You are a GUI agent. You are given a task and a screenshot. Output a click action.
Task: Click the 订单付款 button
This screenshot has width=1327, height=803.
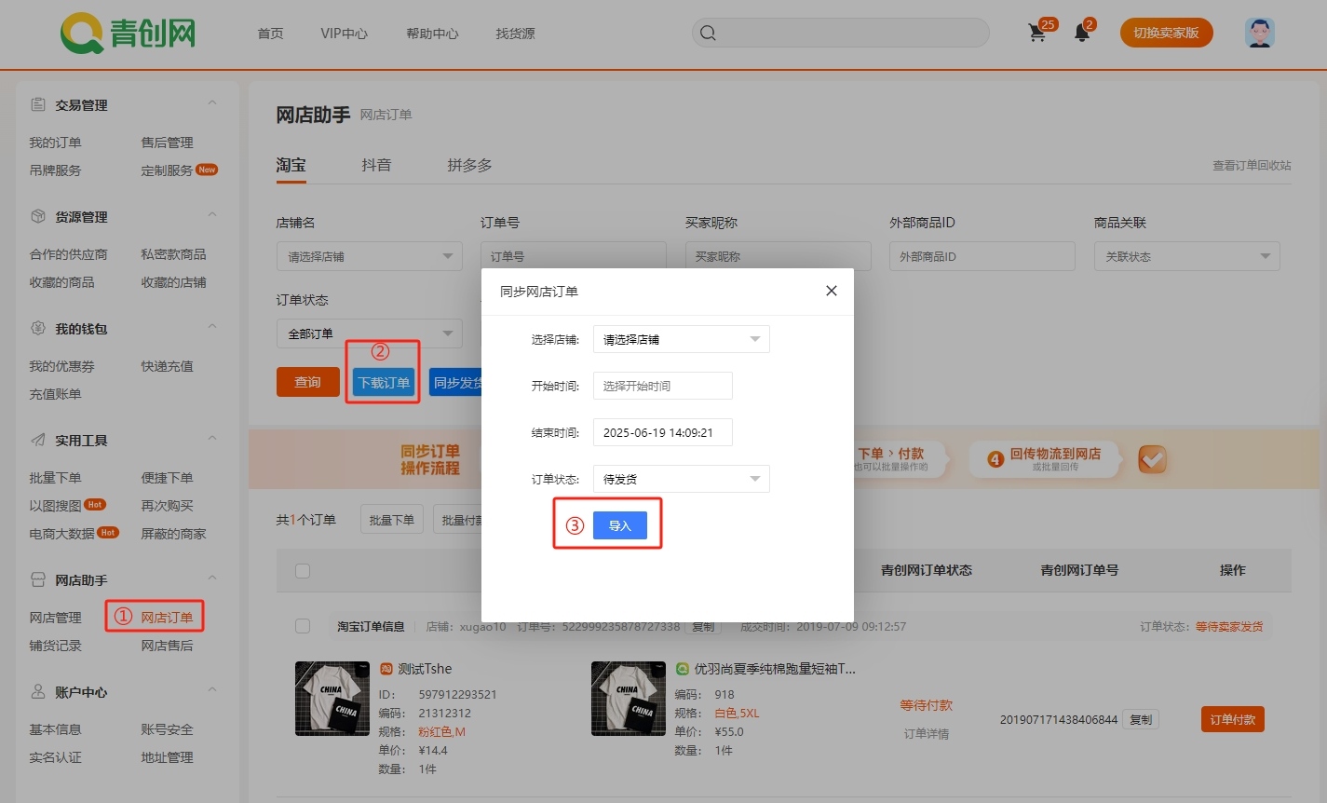[x=1232, y=719]
